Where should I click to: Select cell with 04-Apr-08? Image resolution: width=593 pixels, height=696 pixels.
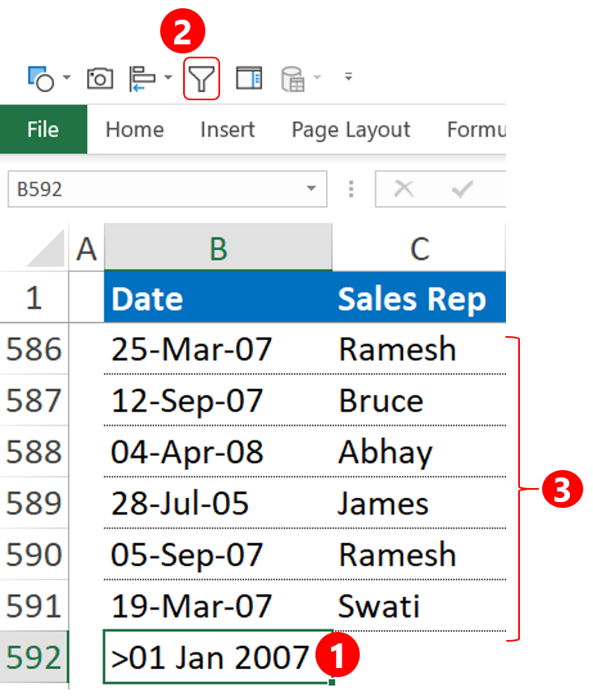218,452
